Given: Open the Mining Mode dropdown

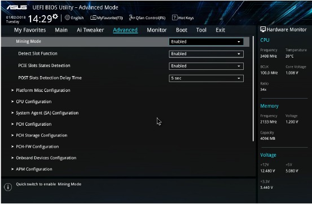Looking at the screenshot, I should 206,42.
